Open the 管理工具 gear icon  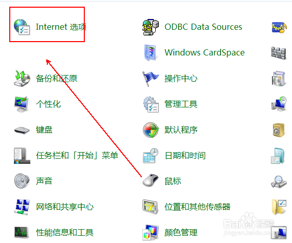(x=151, y=104)
